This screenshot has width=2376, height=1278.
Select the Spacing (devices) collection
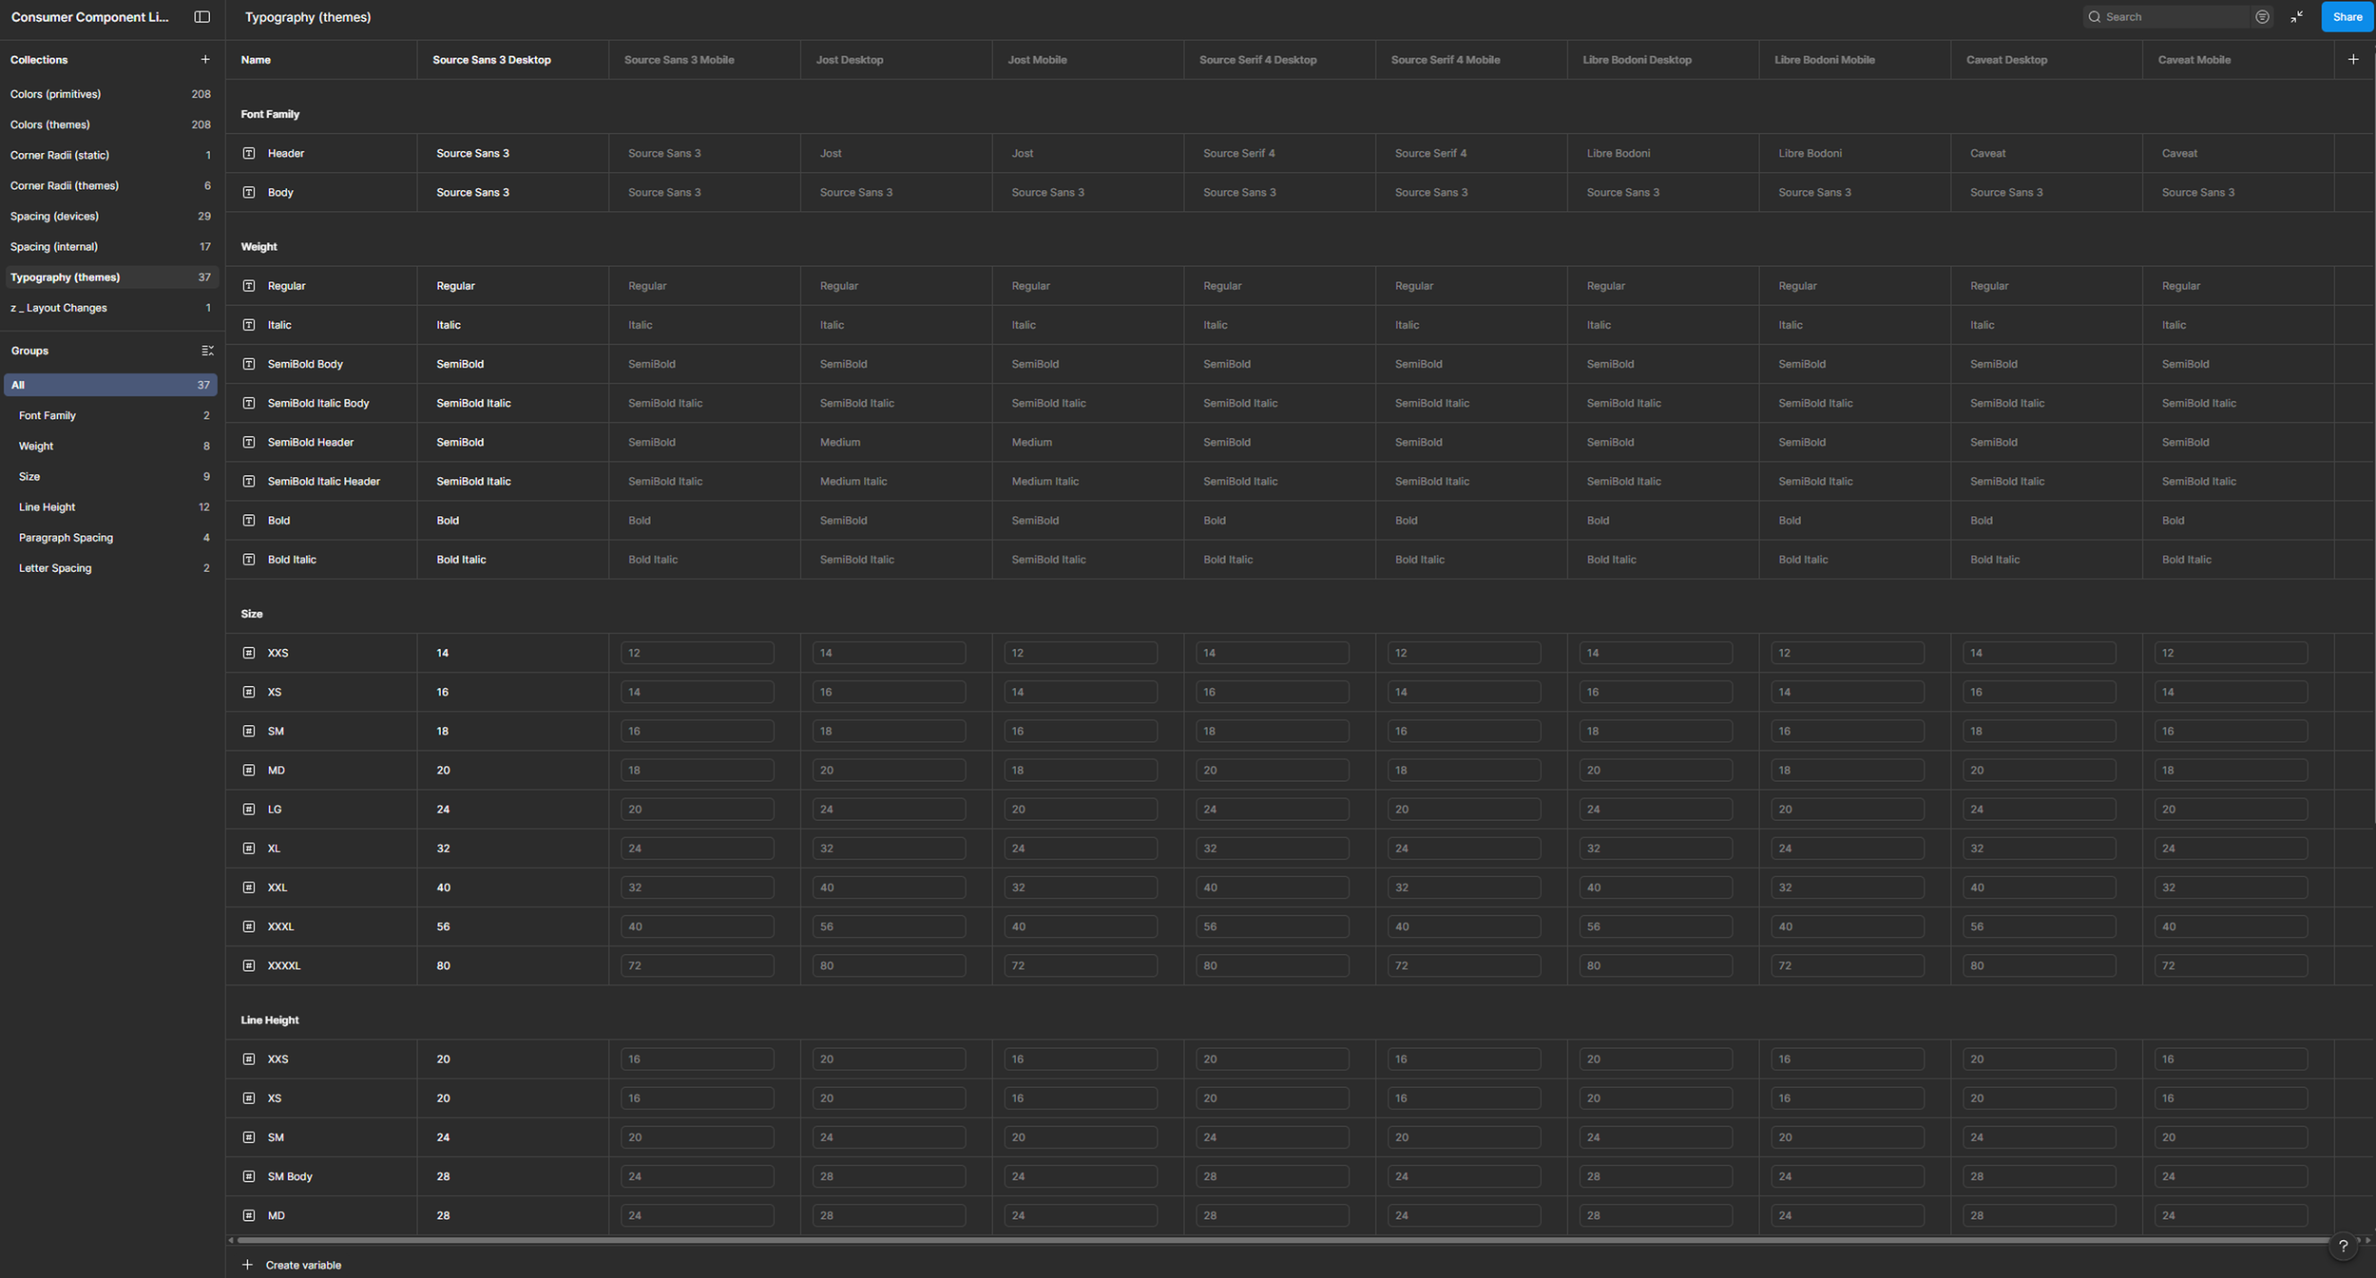[54, 217]
